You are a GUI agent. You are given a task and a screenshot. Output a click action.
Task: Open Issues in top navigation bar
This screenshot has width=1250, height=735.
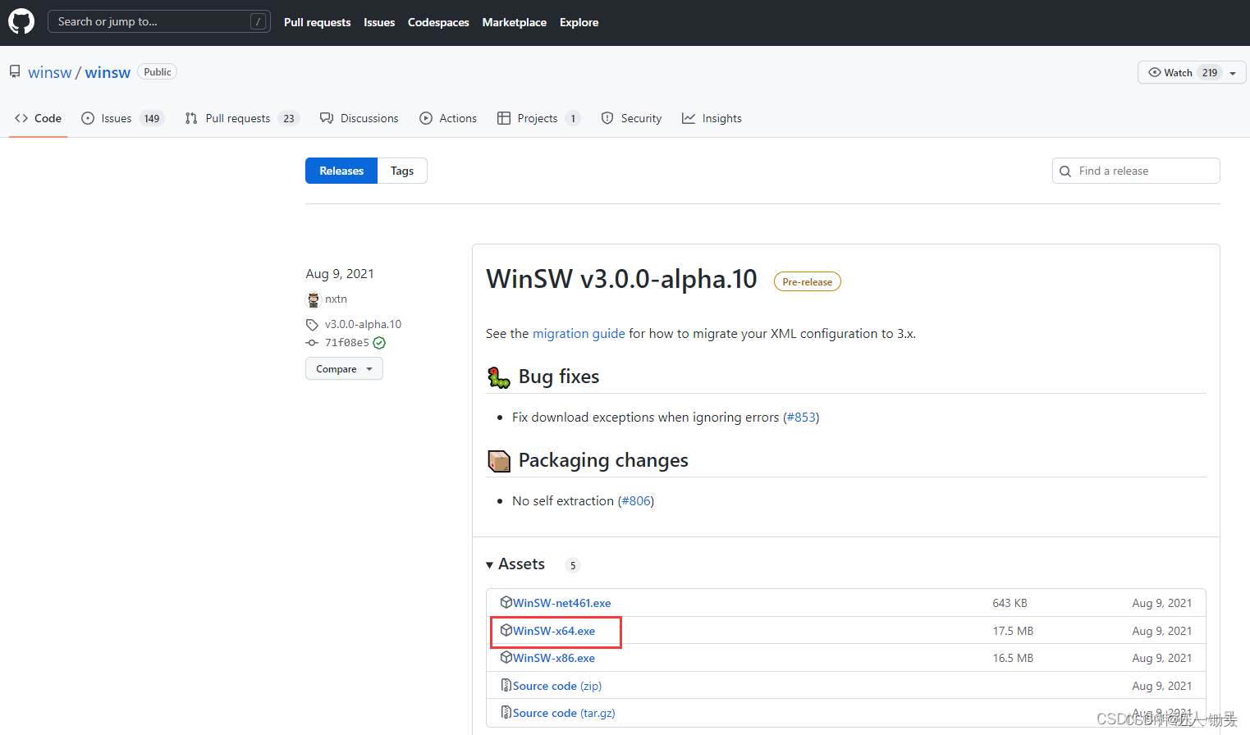[x=379, y=22]
